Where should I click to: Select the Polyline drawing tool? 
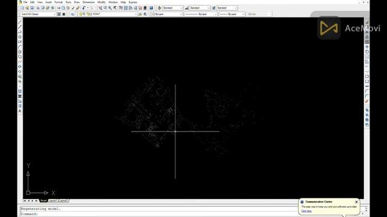coord(20,32)
